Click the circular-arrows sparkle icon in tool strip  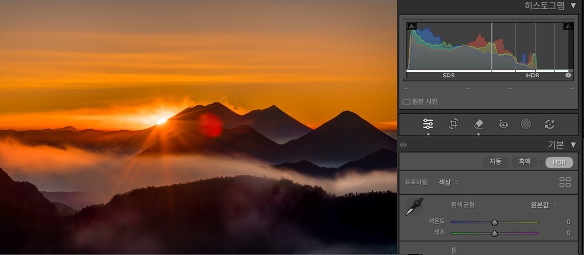549,124
